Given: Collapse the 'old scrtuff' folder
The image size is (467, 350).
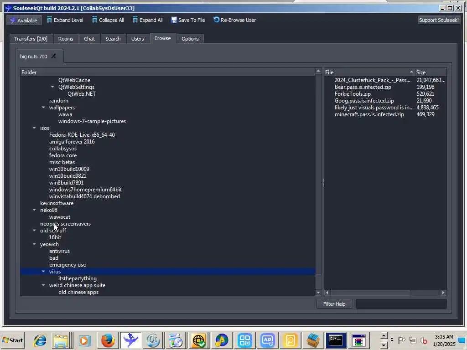Looking at the screenshot, I should (34, 230).
